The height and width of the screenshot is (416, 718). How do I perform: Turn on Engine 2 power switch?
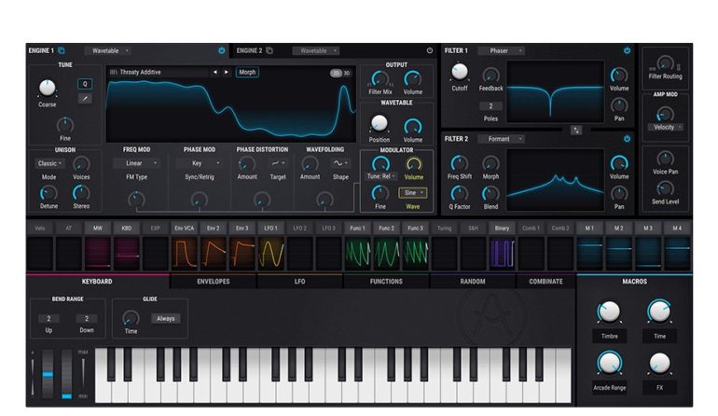430,50
